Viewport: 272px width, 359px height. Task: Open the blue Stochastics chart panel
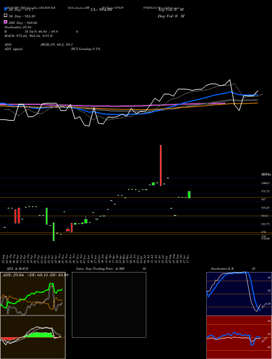(239, 294)
